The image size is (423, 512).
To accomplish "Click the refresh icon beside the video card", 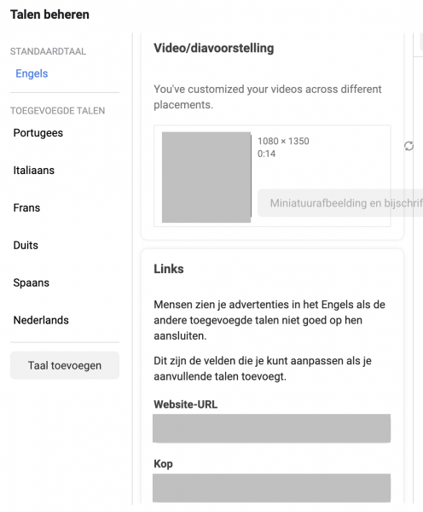I will (x=409, y=146).
